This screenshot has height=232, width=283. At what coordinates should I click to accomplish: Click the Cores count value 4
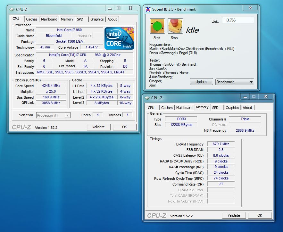pos(98,115)
